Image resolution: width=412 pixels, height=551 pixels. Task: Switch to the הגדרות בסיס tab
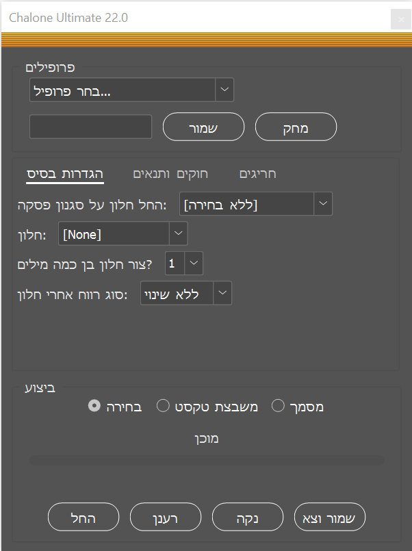point(65,174)
